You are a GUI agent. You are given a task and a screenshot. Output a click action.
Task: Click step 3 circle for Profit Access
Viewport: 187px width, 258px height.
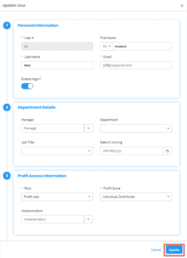[7, 175]
